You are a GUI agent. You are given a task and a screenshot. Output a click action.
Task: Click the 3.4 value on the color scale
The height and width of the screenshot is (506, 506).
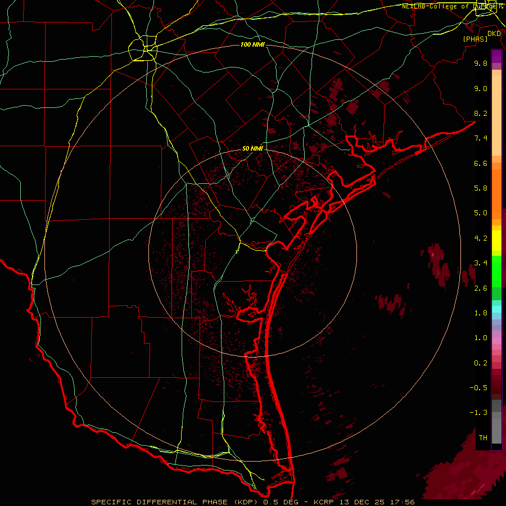pyautogui.click(x=481, y=263)
